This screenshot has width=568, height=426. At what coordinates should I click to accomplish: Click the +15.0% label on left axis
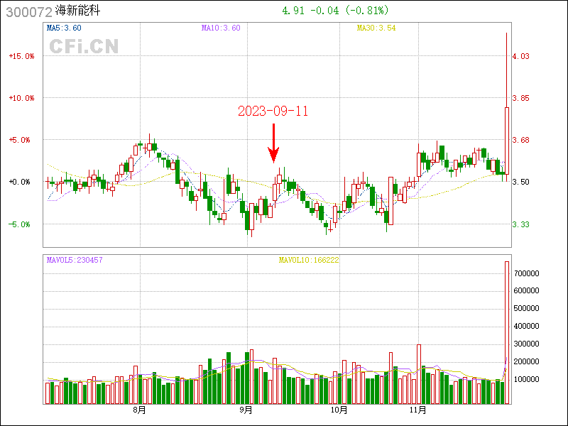coord(21,56)
